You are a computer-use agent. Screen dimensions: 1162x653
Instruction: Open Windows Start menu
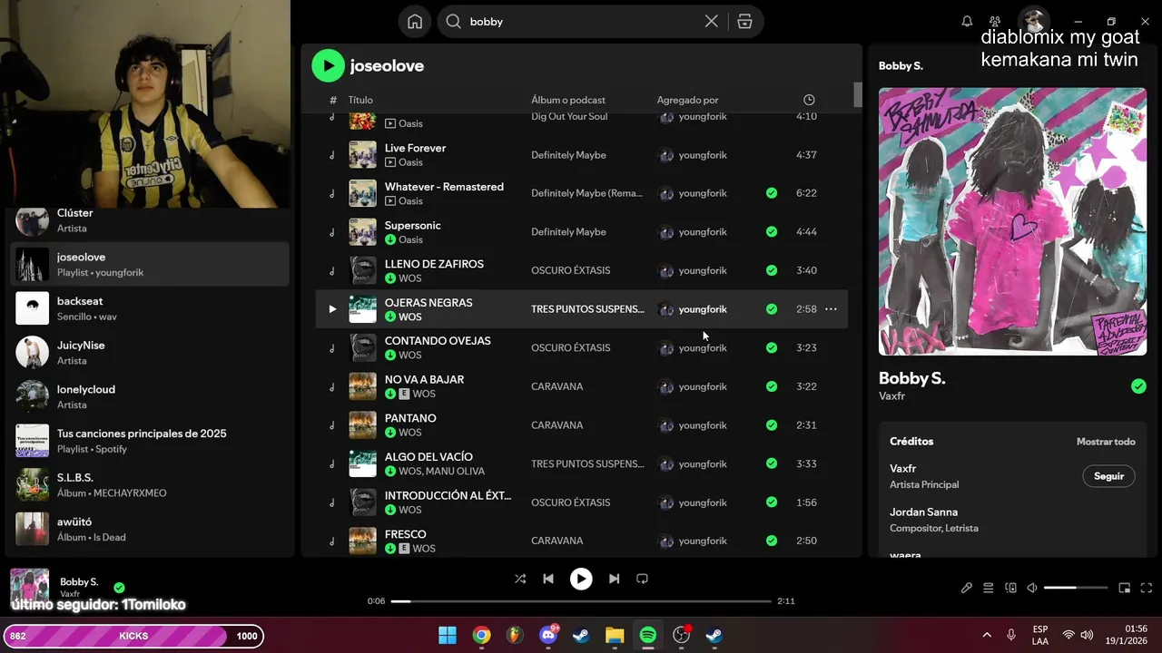448,635
